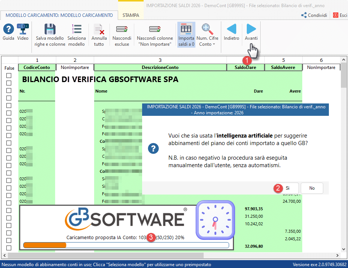Screen dimensions: 348x268
Task: Click Nascondi colonne Non Importare icon
Action: tap(155, 35)
